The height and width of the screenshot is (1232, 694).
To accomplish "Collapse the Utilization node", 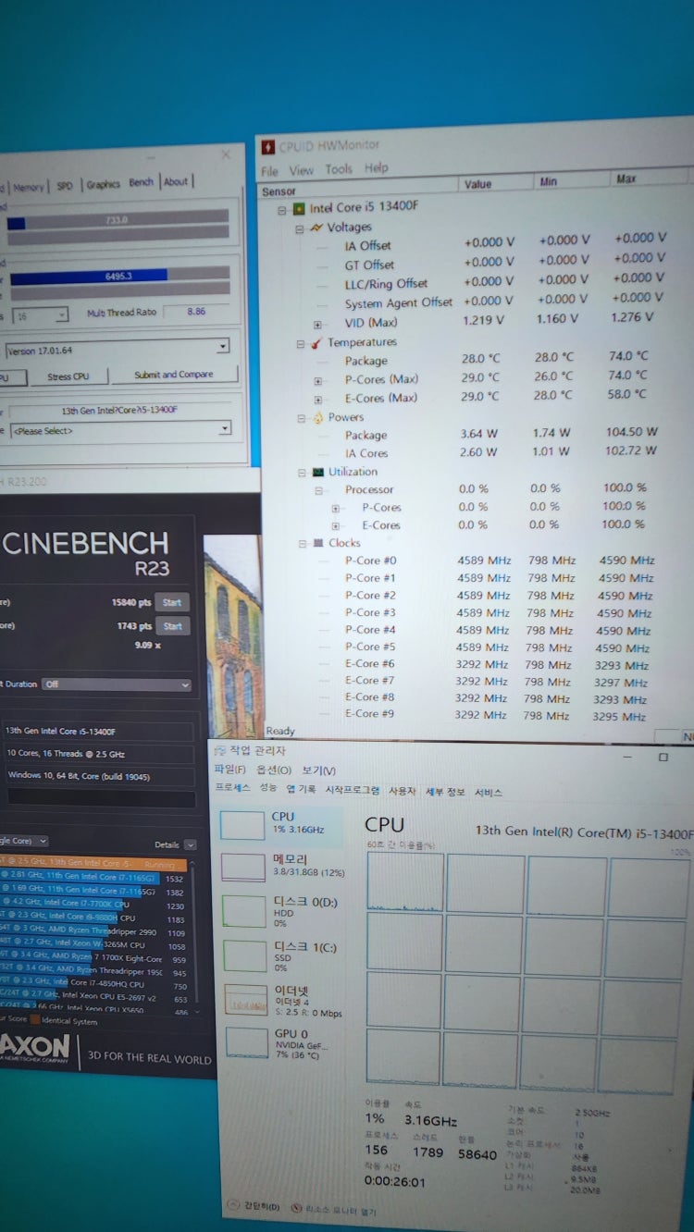I will (301, 473).
